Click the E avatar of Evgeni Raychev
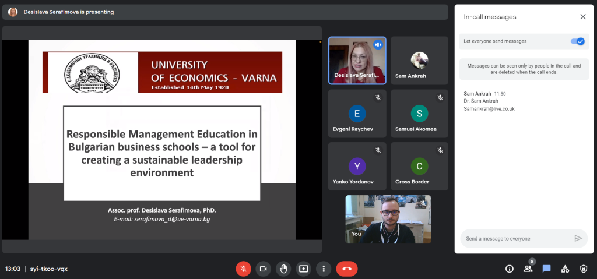The width and height of the screenshot is (597, 279). click(x=357, y=114)
